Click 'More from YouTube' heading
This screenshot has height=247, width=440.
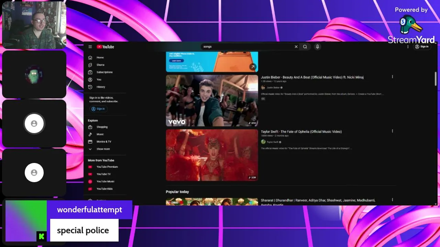point(101,161)
